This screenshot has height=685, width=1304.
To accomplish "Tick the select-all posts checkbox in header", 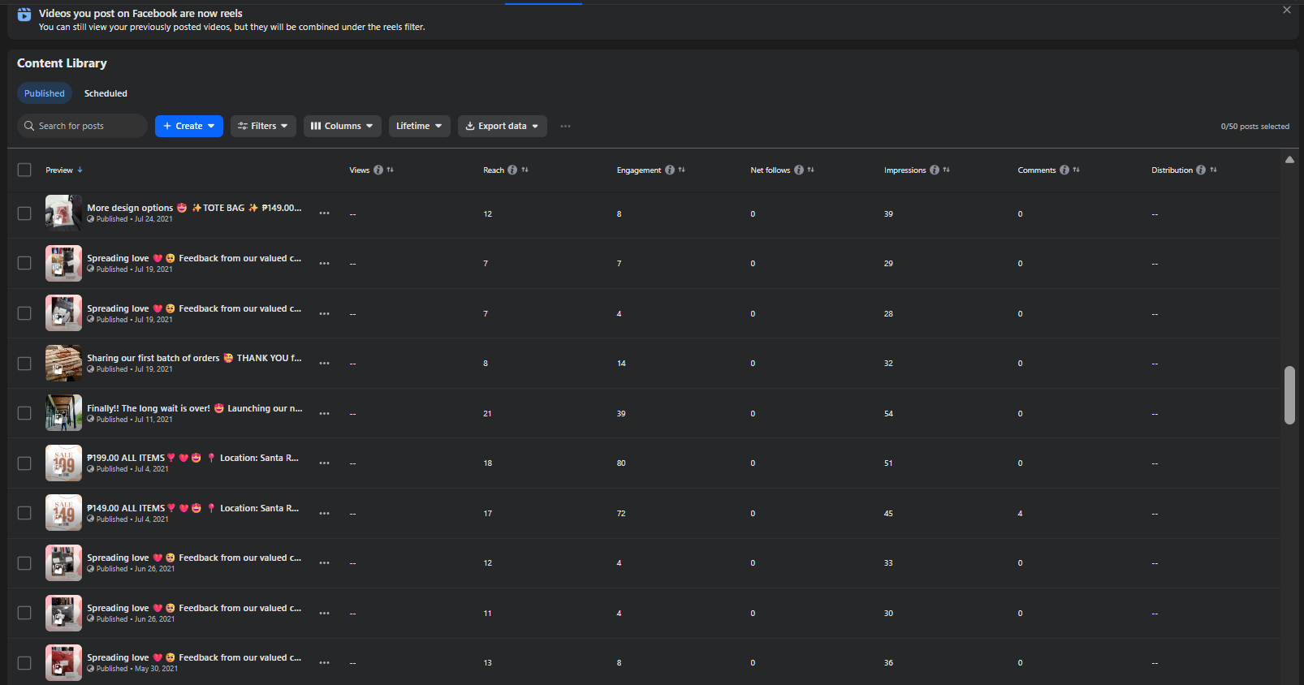I will pos(24,170).
